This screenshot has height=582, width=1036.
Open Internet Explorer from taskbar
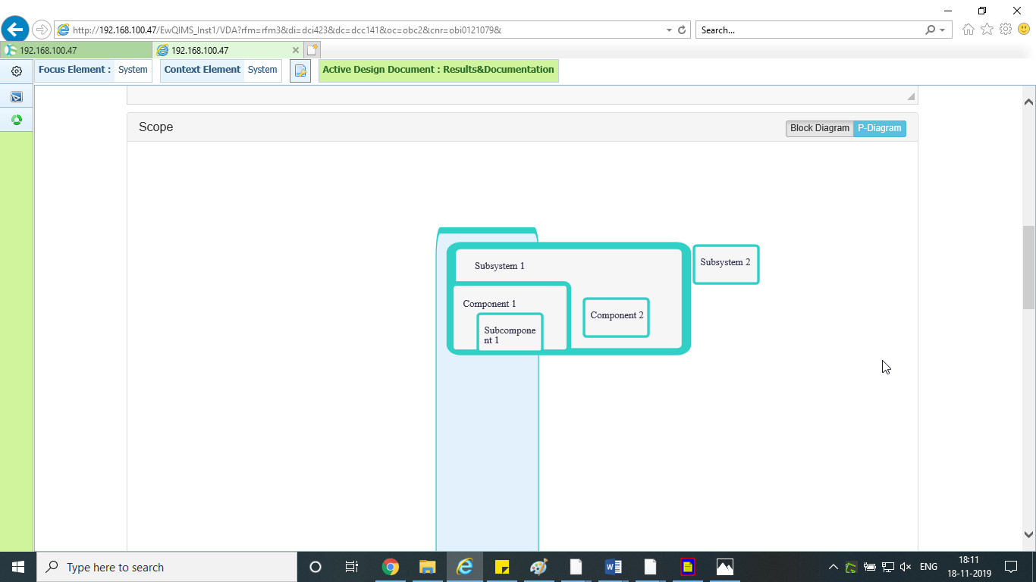point(465,567)
